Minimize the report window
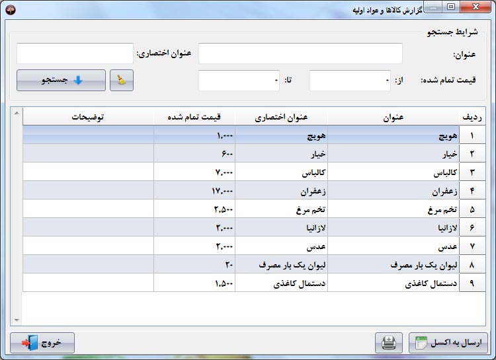 coord(433,7)
